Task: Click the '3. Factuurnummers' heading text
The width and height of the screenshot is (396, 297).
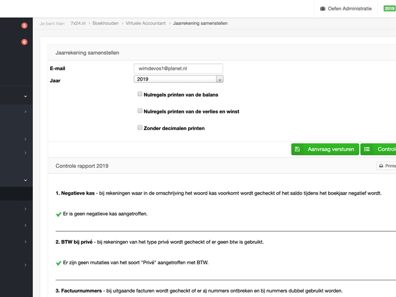Action: click(78, 291)
